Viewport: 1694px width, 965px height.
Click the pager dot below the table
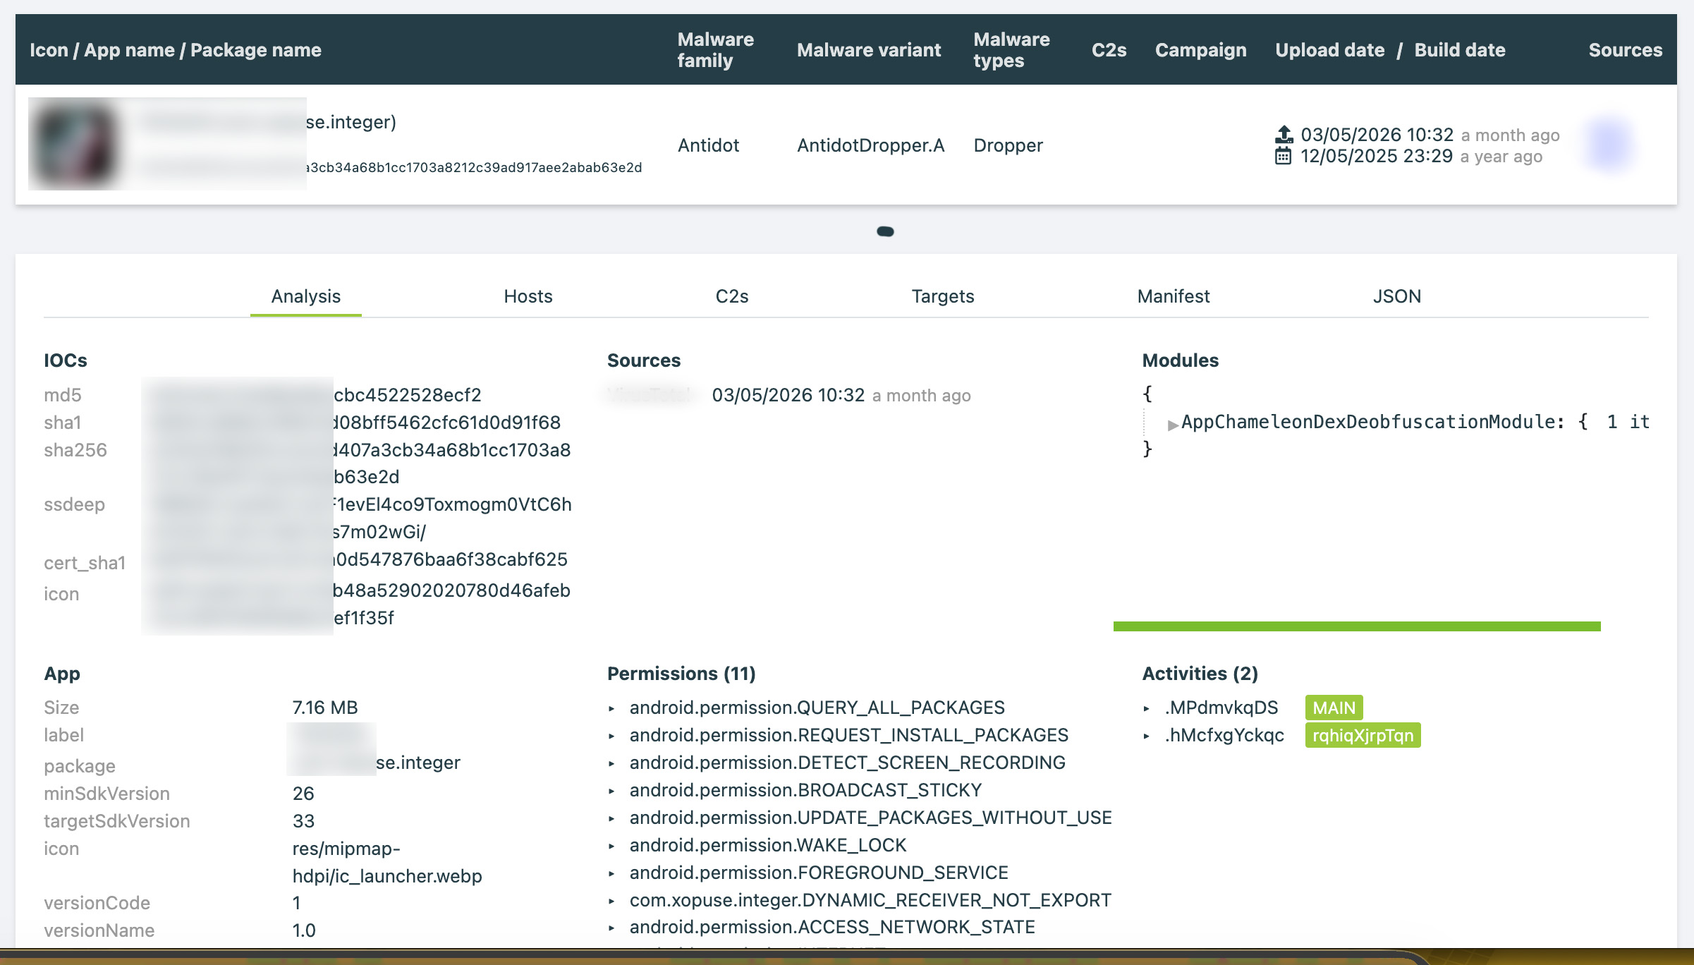[x=885, y=231]
